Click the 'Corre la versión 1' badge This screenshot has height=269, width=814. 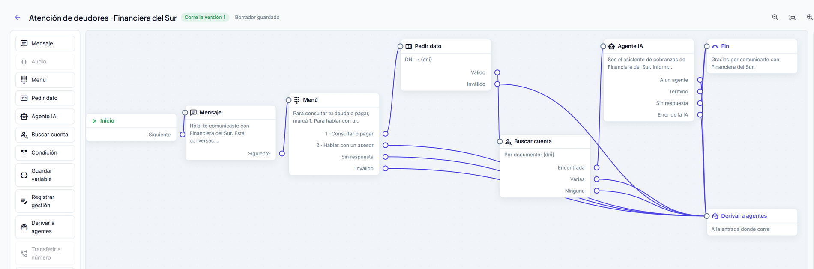pos(205,18)
